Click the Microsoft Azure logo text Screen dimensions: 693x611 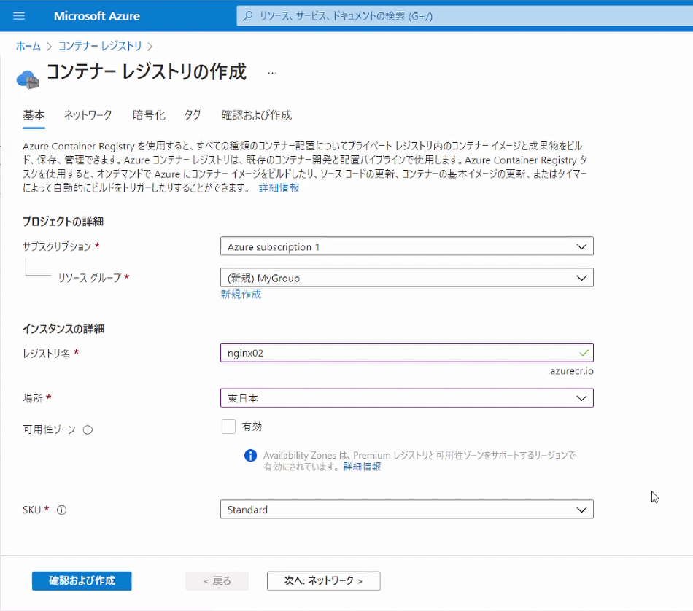[x=97, y=16]
